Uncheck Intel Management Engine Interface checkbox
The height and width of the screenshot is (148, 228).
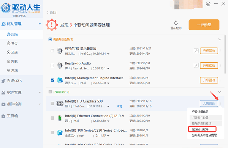52,80
